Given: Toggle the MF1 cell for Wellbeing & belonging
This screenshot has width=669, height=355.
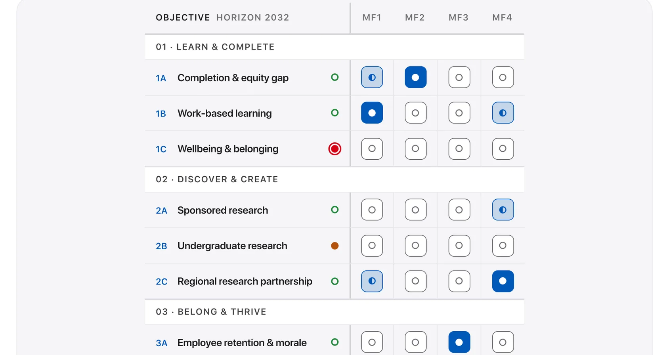Looking at the screenshot, I should [372, 149].
